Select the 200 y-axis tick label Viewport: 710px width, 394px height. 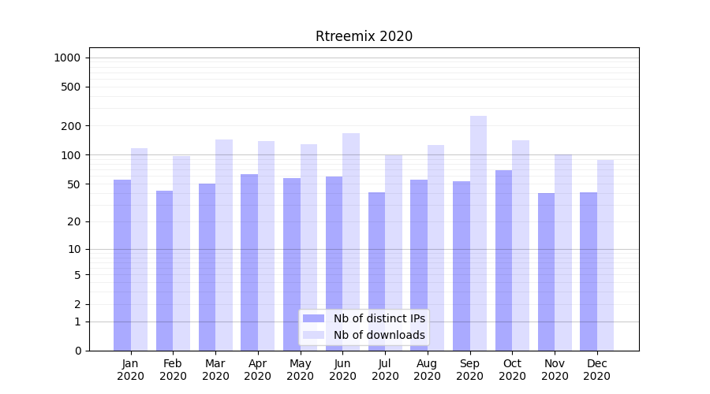pos(70,126)
